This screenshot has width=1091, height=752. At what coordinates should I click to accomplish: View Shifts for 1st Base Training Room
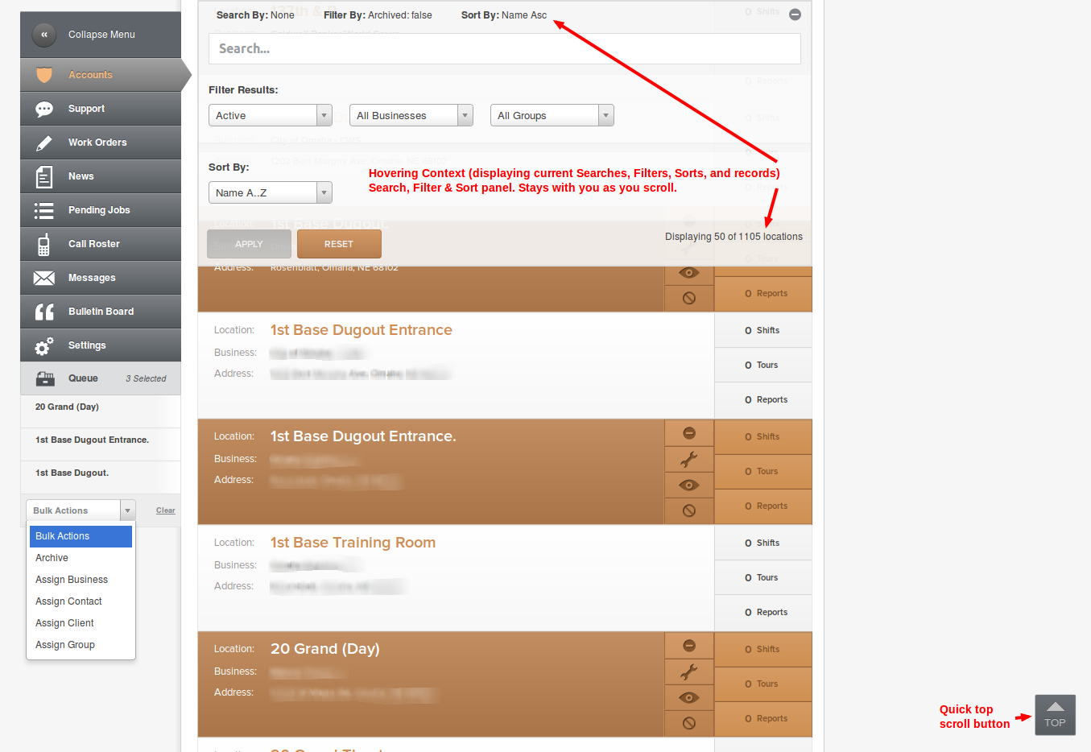click(x=763, y=543)
